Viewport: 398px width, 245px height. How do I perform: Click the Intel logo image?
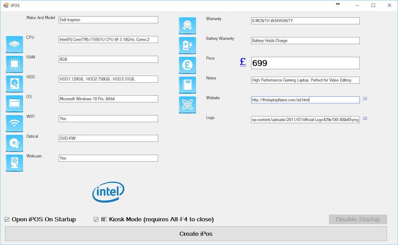click(108, 192)
